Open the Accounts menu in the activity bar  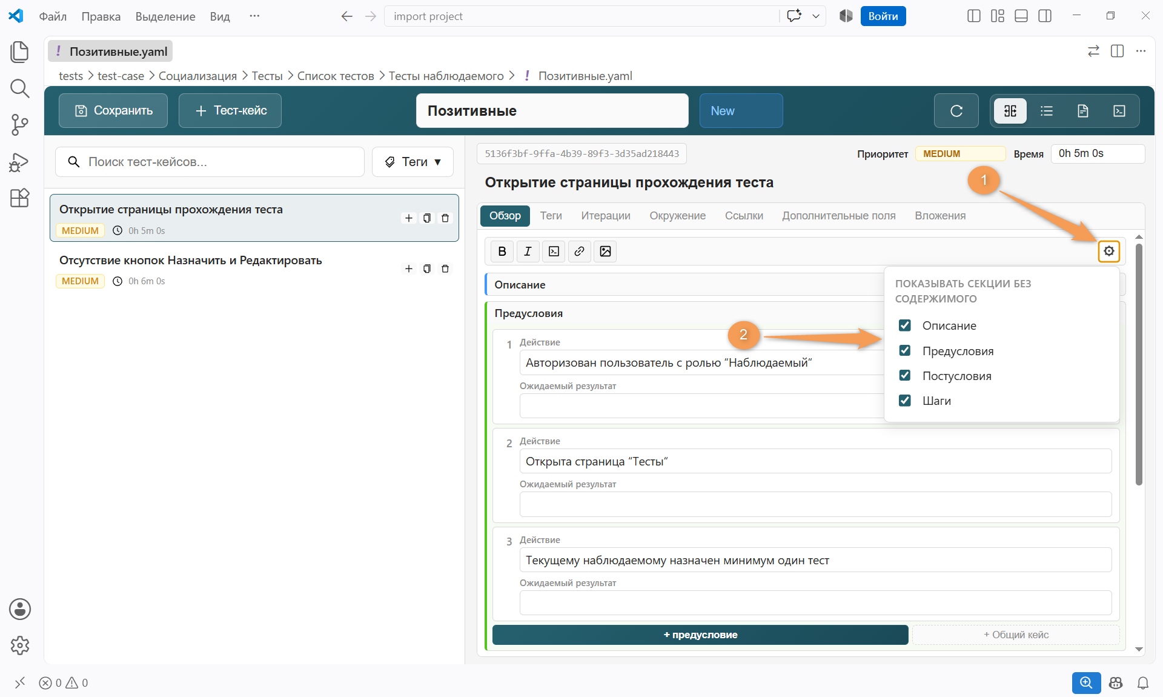tap(20, 609)
